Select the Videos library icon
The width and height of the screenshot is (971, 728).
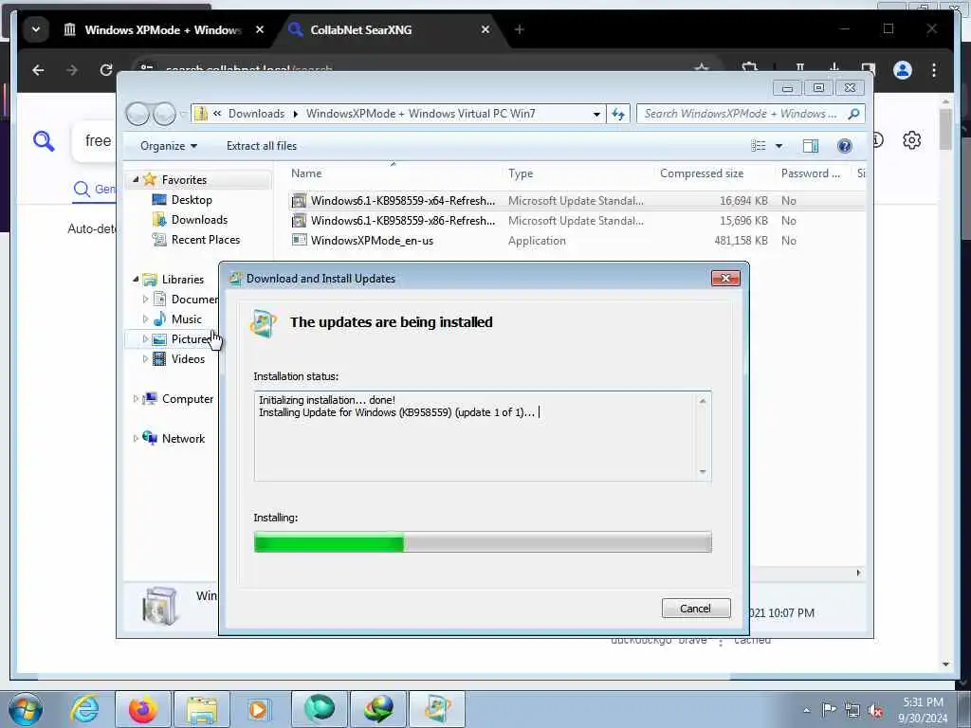[x=159, y=358]
